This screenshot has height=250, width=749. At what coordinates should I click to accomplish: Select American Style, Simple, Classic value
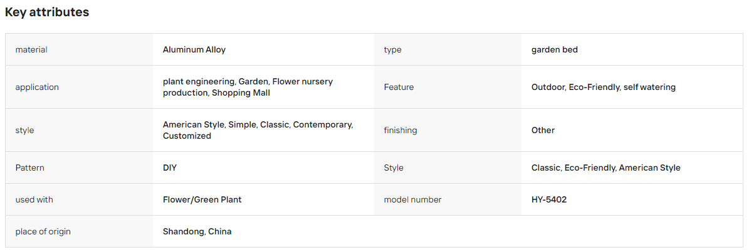258,130
